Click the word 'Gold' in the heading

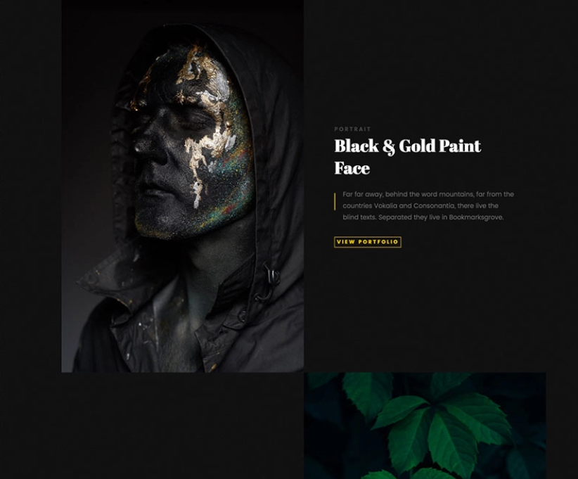[417, 146]
